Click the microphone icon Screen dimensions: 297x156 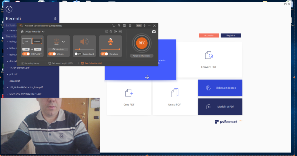point(111,42)
